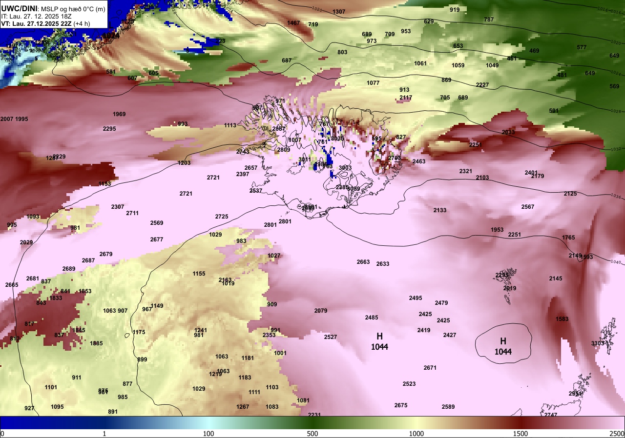Click the map value 787
The width and height of the screenshot is (625, 438).
(x=489, y=20)
